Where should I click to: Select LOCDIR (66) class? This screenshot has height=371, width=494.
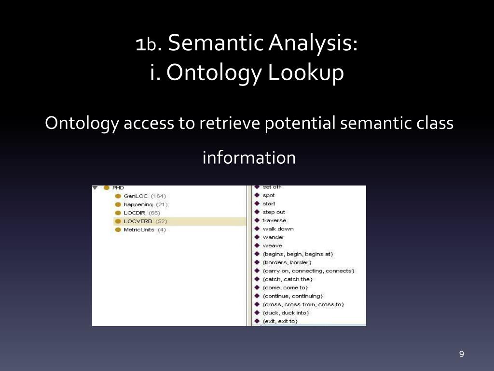(142, 213)
